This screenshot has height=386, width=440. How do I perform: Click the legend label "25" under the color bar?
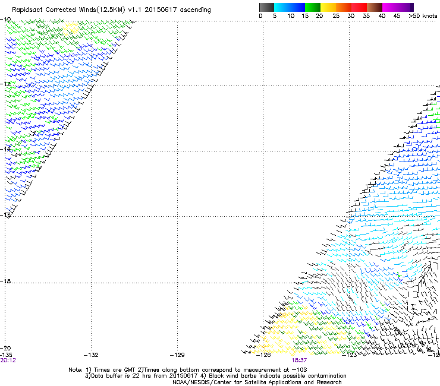click(x=336, y=16)
